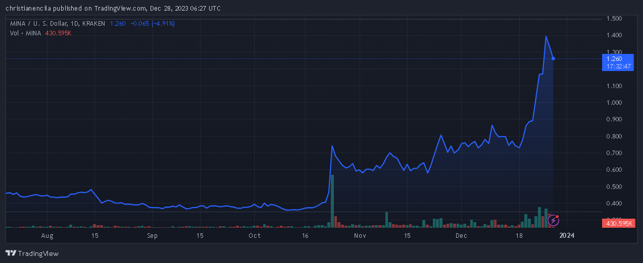The image size is (643, 263).
Task: Select the Nov label on time axis
Action: (360, 235)
